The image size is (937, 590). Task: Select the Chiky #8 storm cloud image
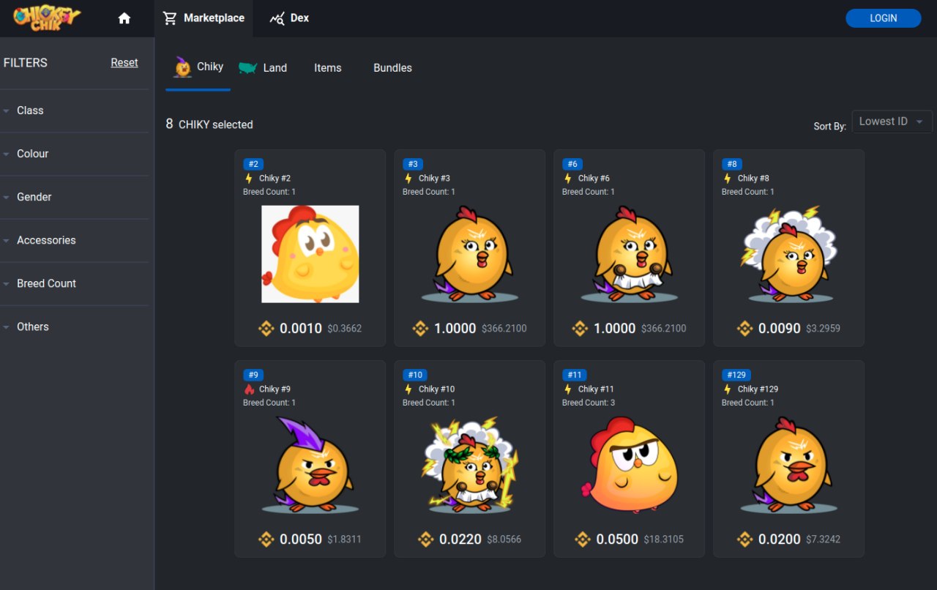tap(789, 254)
